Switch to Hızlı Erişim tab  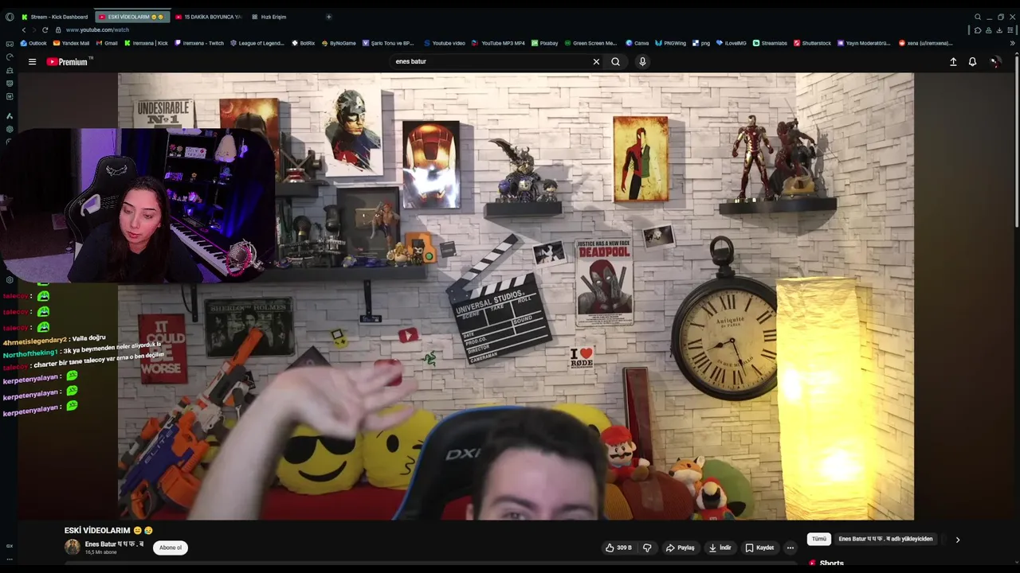click(x=269, y=17)
